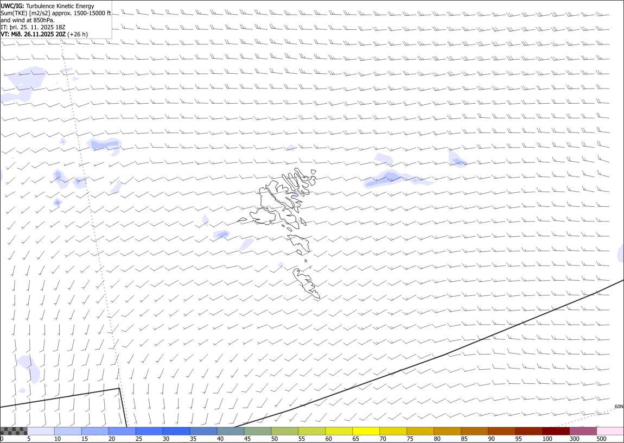The image size is (624, 443).
Task: Select the legend swatch between 65 and 70
Action: pyautogui.click(x=366, y=431)
